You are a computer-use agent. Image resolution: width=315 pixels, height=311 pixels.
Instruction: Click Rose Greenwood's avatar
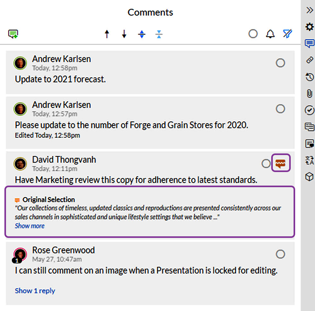(x=20, y=254)
